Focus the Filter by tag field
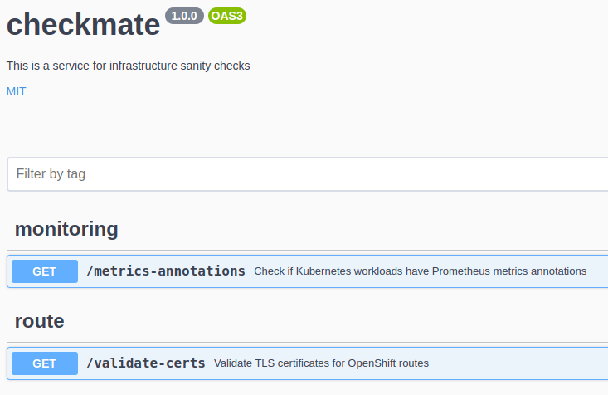Image resolution: width=608 pixels, height=395 pixels. pos(307,174)
